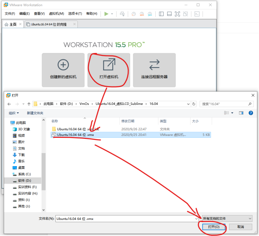Viewport: 259px width, 236px height.
Task: Open the 编辑(E) menu
Action: [x=24, y=13]
